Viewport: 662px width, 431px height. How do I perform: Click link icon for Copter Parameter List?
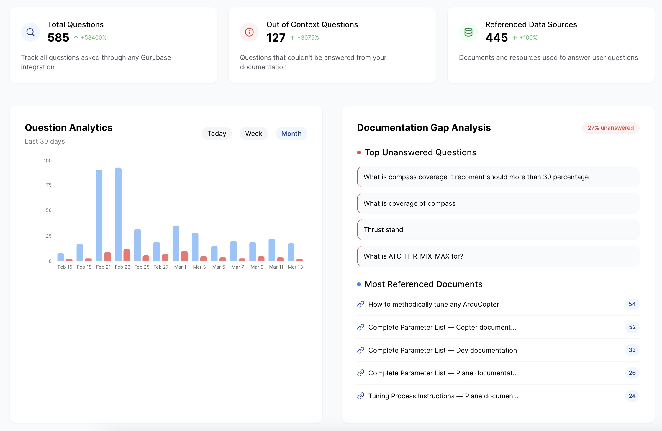click(x=361, y=327)
